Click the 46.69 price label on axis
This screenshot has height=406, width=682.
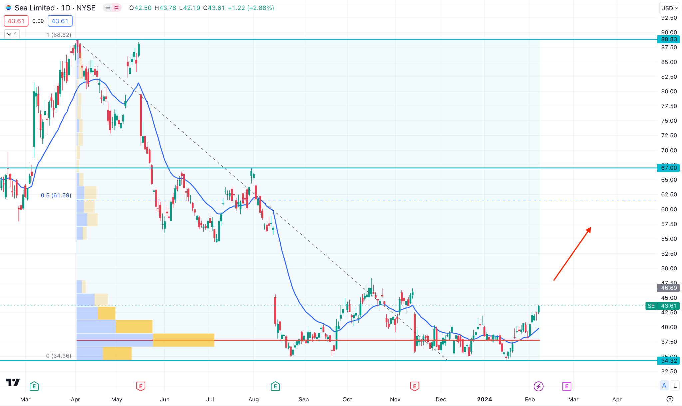(x=668, y=288)
